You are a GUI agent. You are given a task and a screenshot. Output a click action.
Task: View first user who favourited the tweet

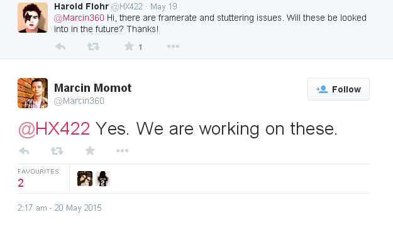(x=85, y=179)
